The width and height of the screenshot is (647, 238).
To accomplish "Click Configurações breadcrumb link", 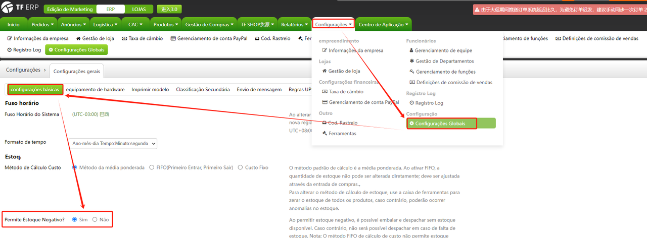I will [23, 70].
